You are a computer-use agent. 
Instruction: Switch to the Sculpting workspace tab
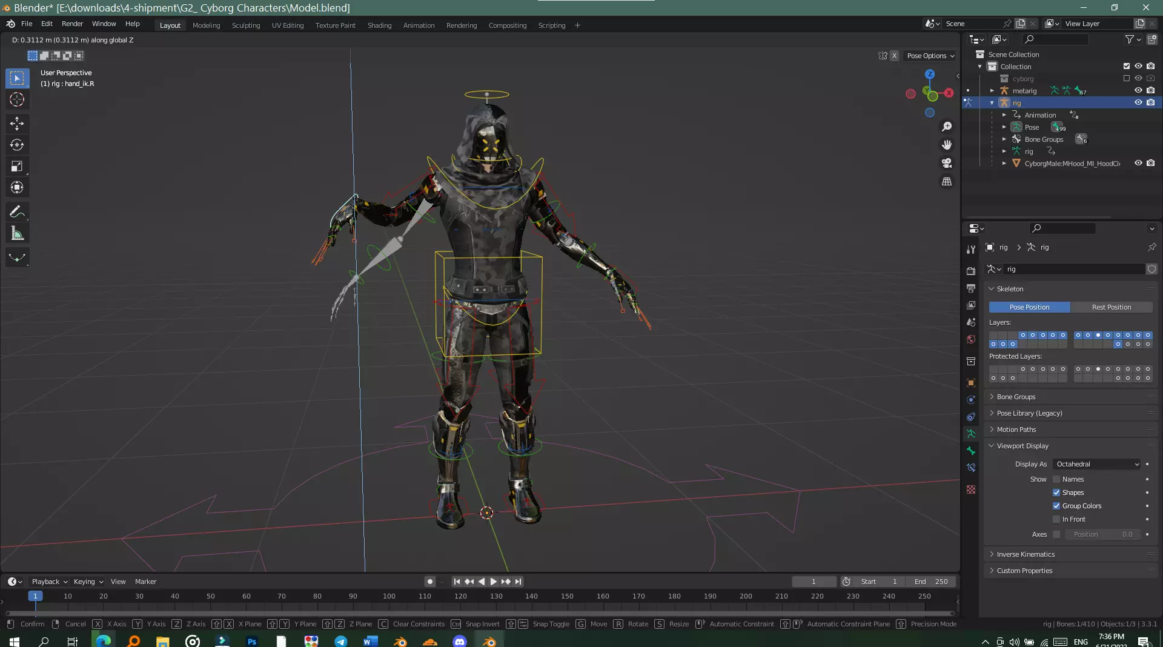click(x=245, y=25)
